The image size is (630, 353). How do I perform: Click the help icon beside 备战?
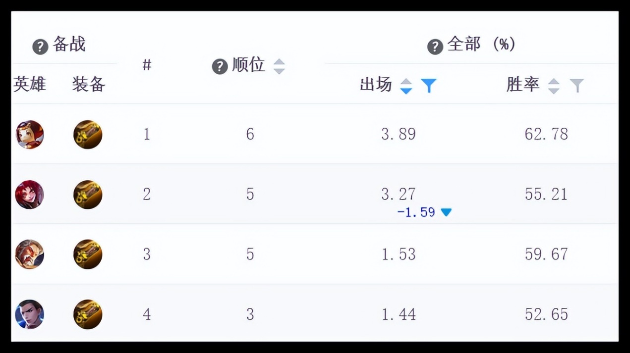tap(40, 47)
